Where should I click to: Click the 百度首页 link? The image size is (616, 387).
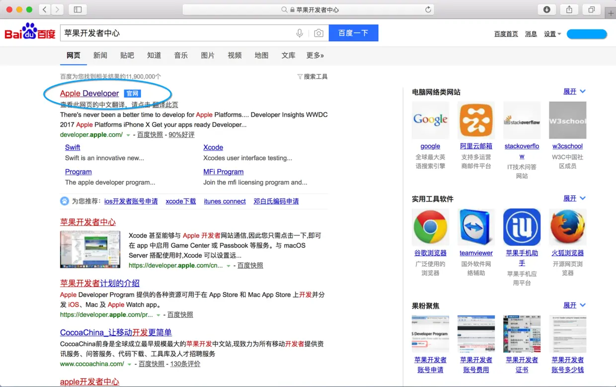click(x=506, y=34)
